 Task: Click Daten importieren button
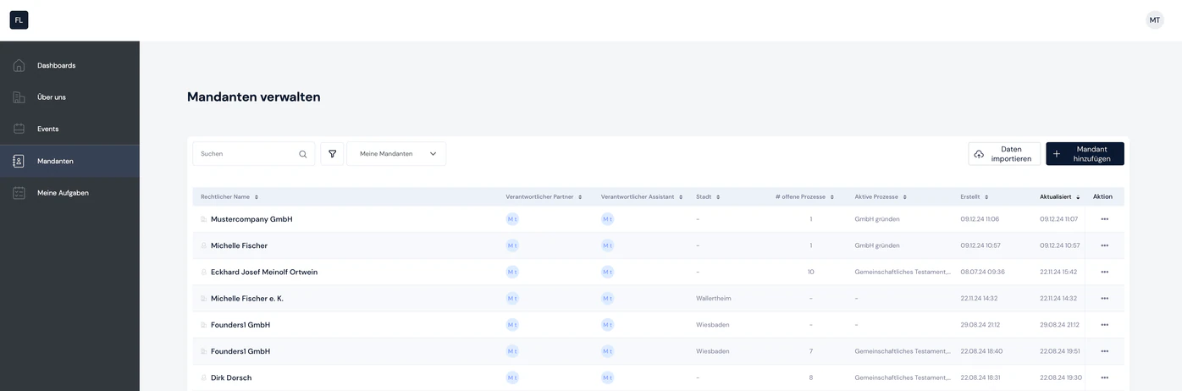tap(1004, 154)
